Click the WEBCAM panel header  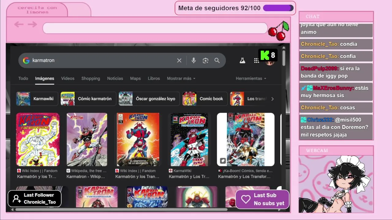coord(336,150)
